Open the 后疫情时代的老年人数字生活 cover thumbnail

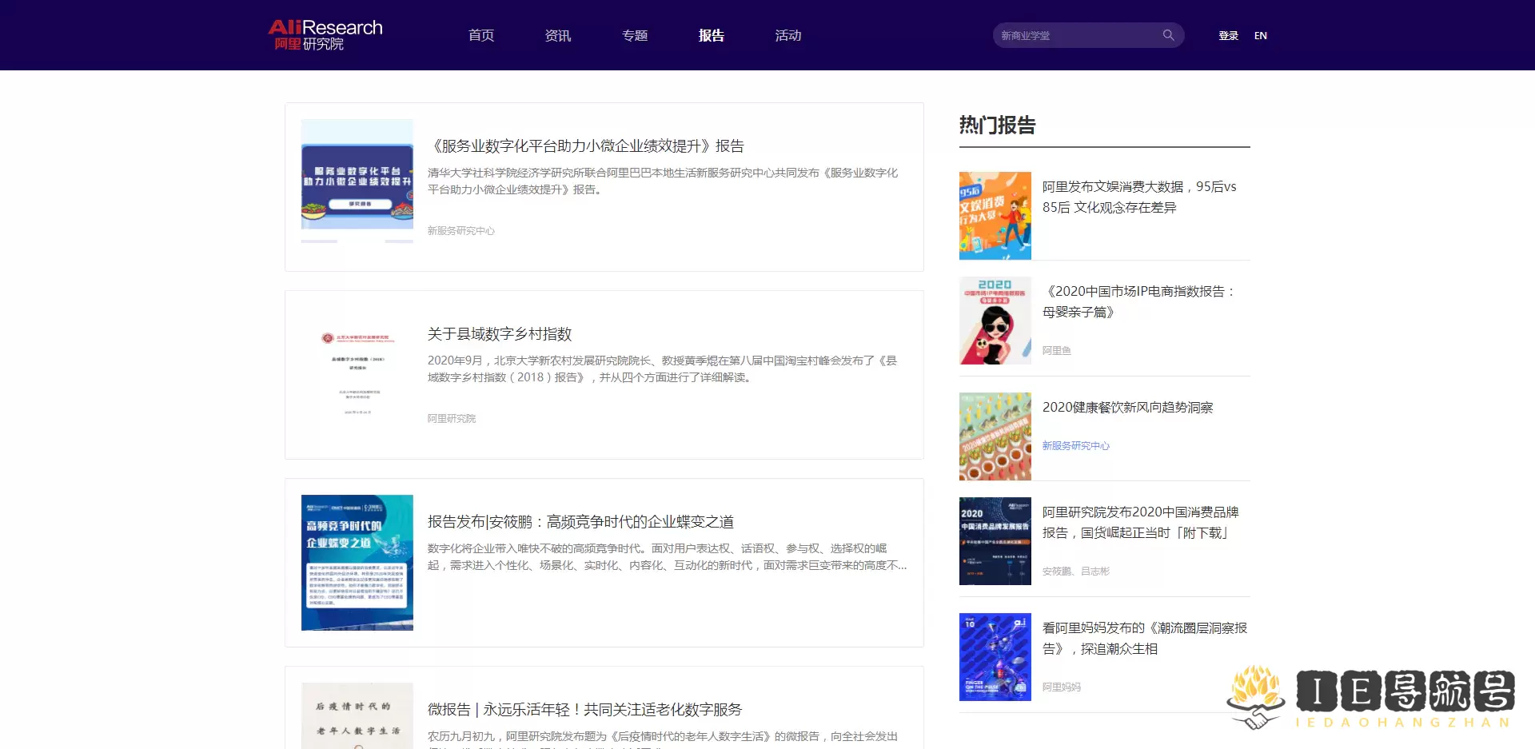click(357, 715)
